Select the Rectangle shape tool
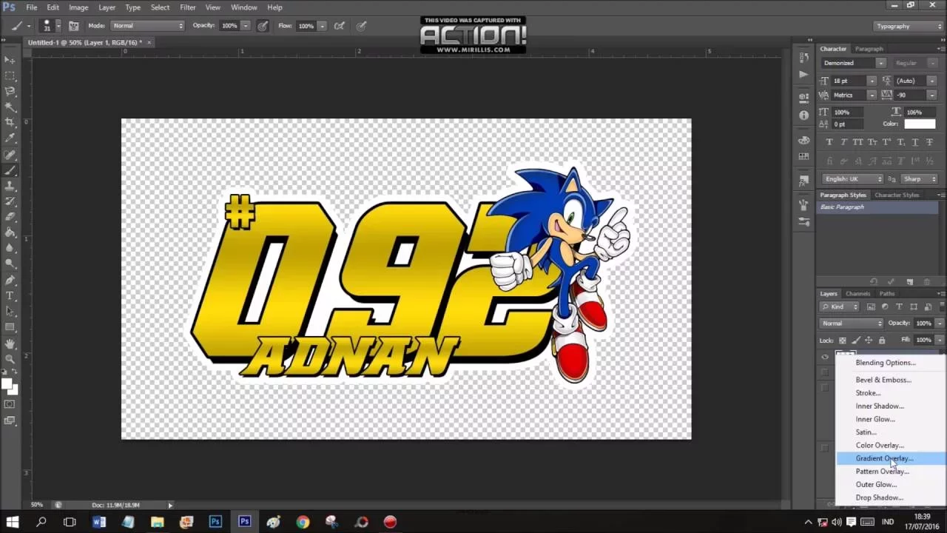Screen dimensions: 947x533 point(10,327)
